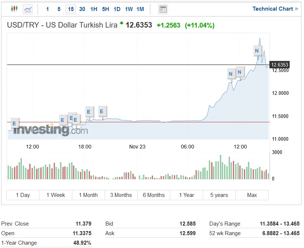Set interval to 1 minute
Image resolution: width=304 pixels, height=248 pixels.
tap(48, 9)
